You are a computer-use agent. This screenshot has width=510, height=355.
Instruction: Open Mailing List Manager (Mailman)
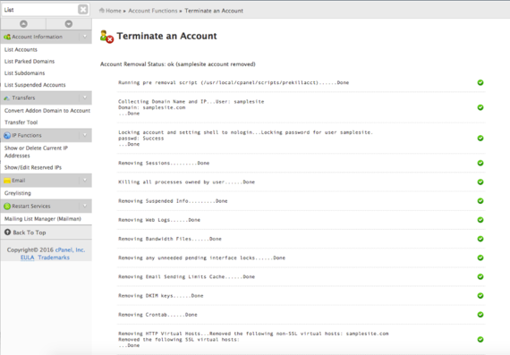pyautogui.click(x=43, y=219)
